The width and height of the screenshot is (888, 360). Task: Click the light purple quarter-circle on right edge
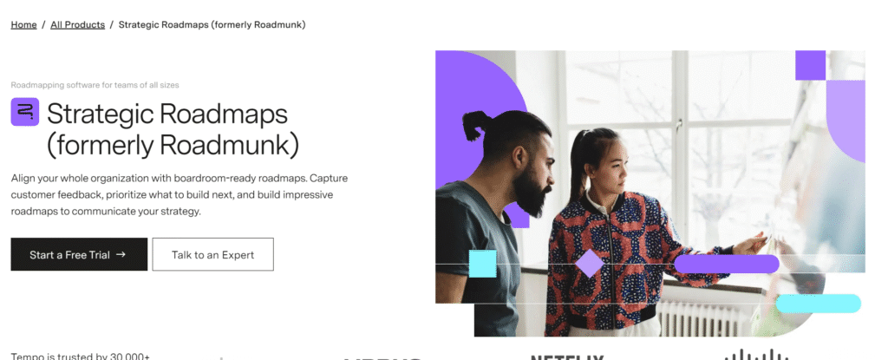point(846,121)
